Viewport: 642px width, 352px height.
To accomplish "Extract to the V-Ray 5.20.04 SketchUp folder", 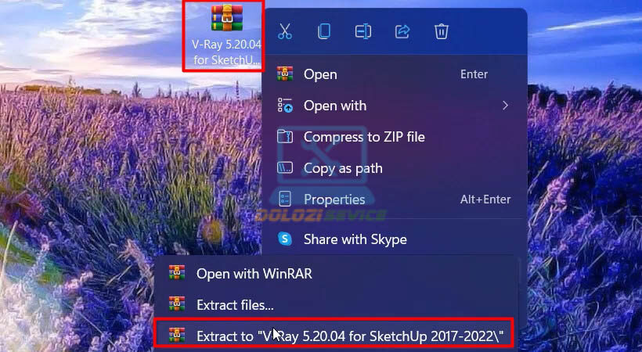I will (348, 336).
